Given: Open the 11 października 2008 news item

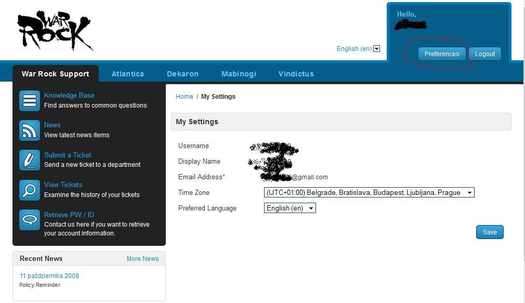Looking at the screenshot, I should [49, 276].
